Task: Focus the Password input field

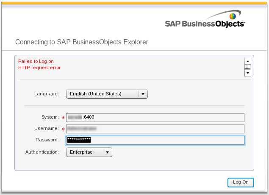Action: [155, 140]
